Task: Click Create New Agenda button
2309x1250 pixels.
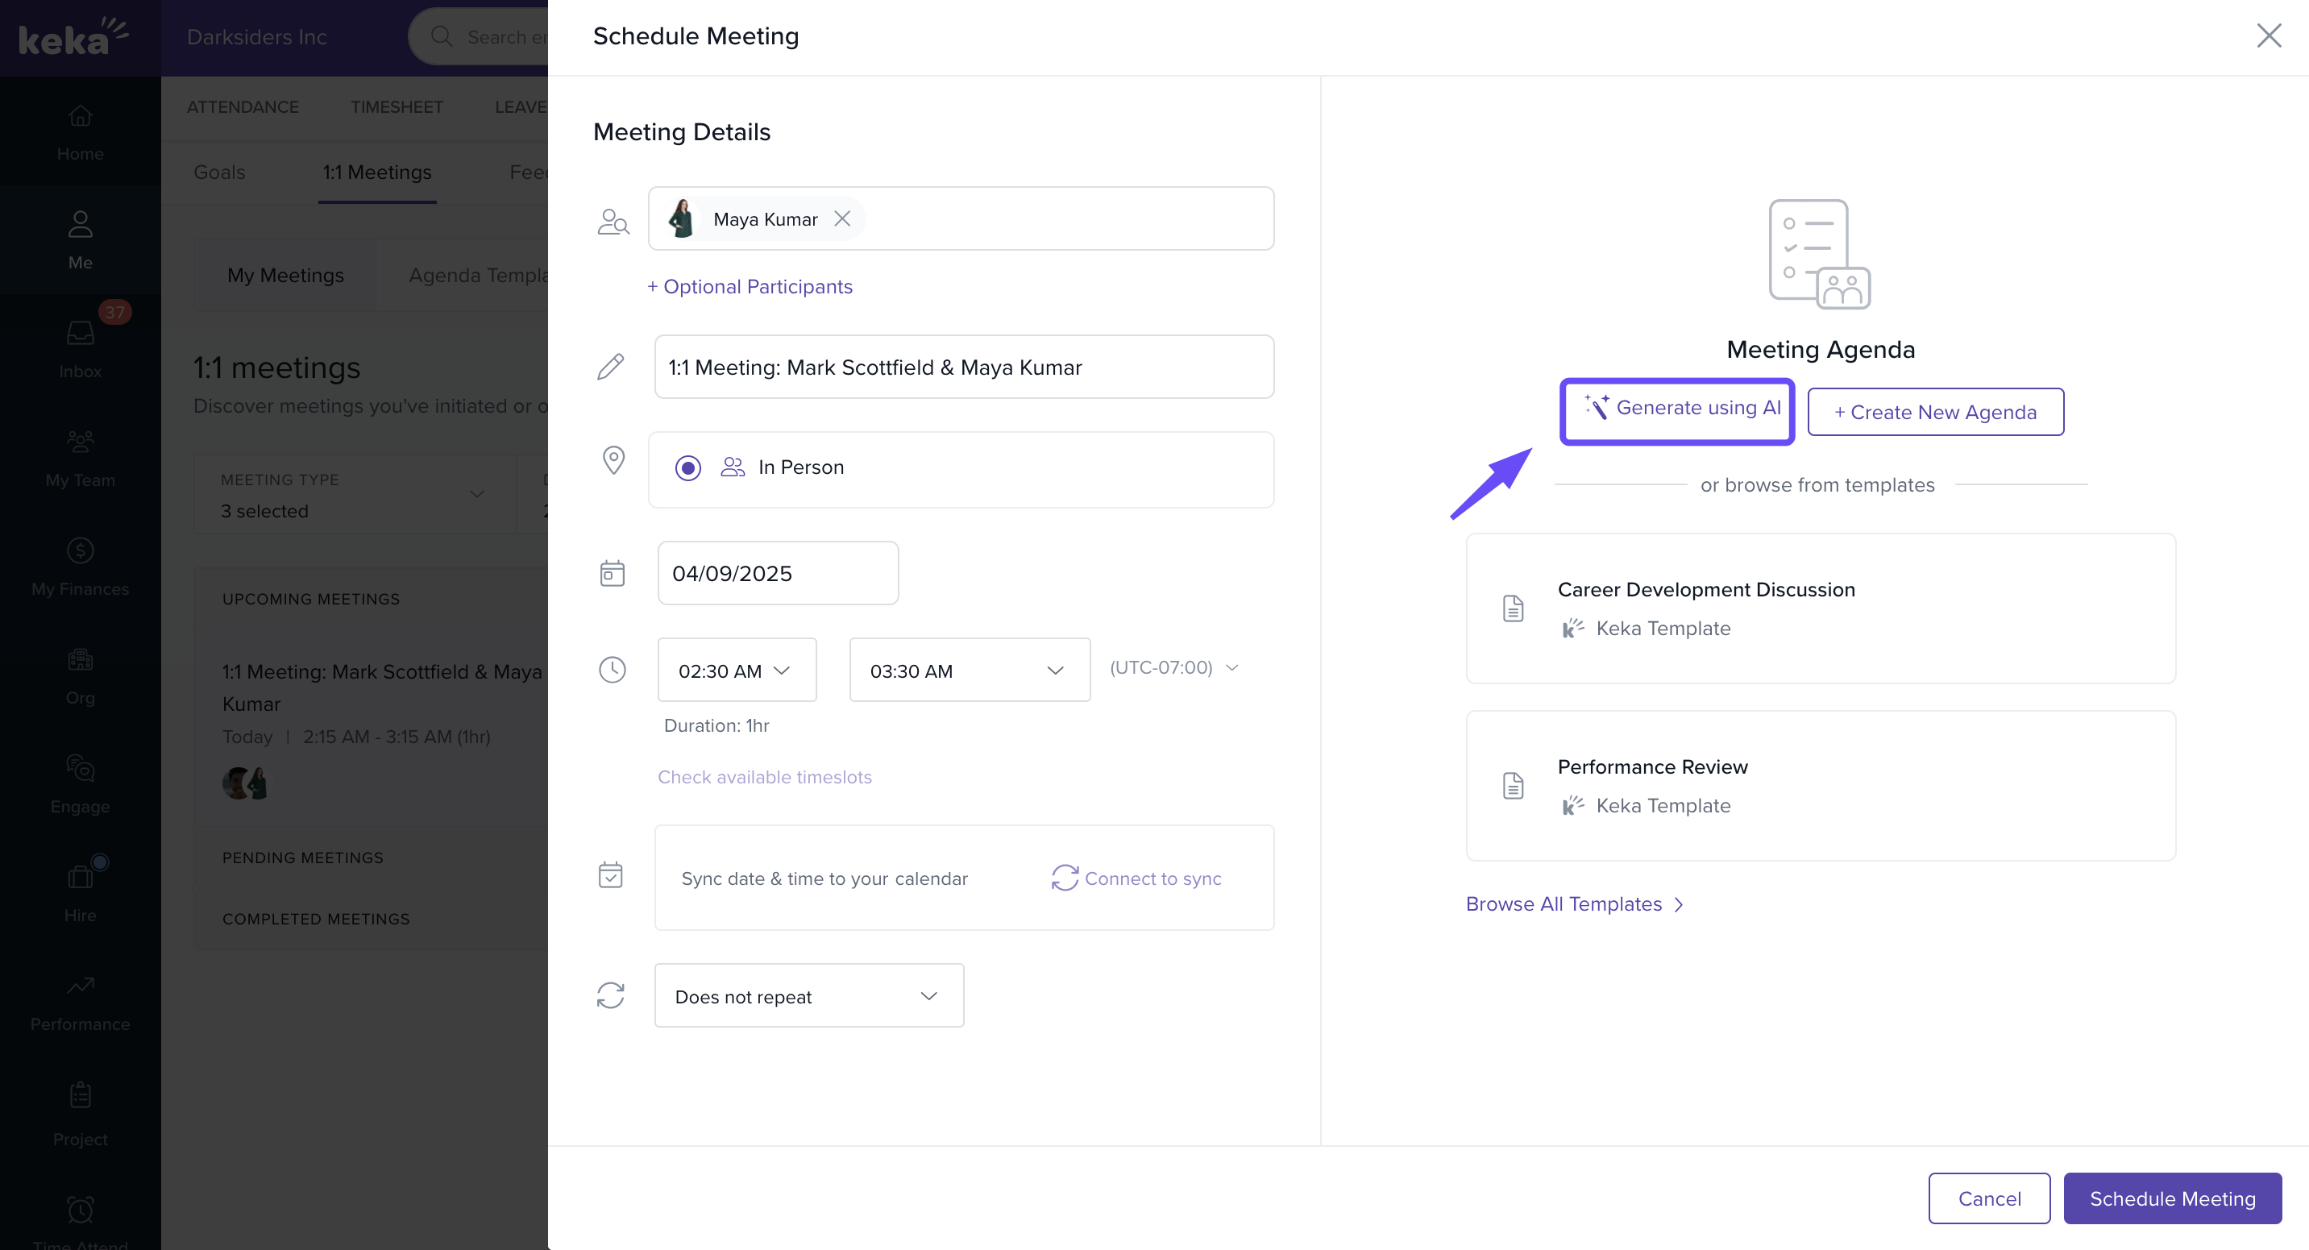Action: click(x=1934, y=412)
